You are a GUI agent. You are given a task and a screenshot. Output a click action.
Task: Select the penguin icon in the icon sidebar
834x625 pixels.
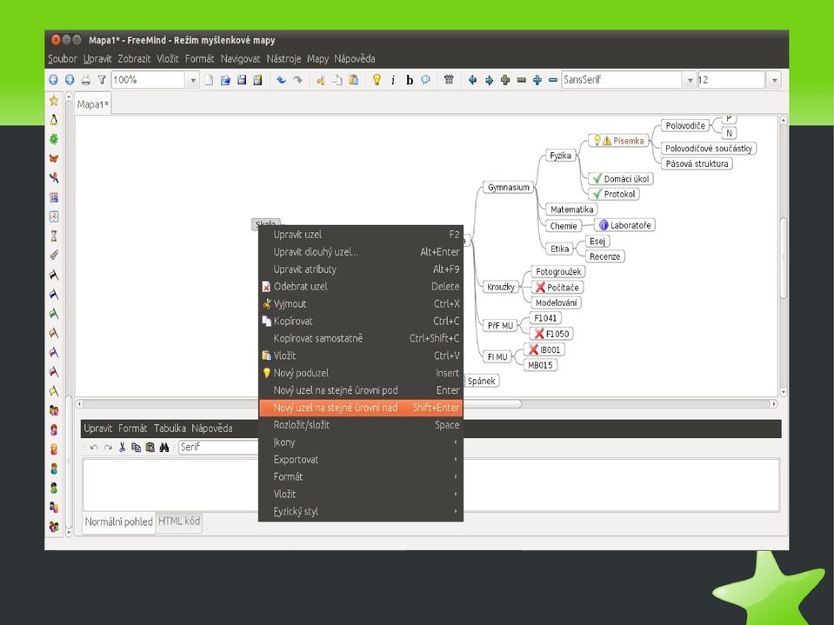(54, 120)
